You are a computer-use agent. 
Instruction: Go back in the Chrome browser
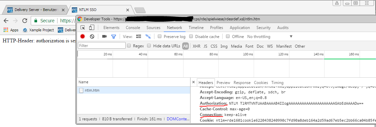[x=6, y=21]
